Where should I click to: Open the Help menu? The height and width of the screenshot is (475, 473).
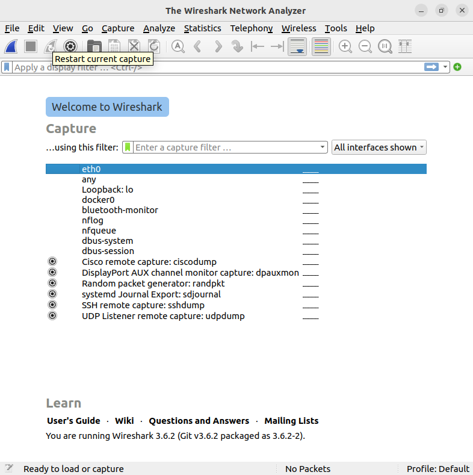pyautogui.click(x=365, y=28)
